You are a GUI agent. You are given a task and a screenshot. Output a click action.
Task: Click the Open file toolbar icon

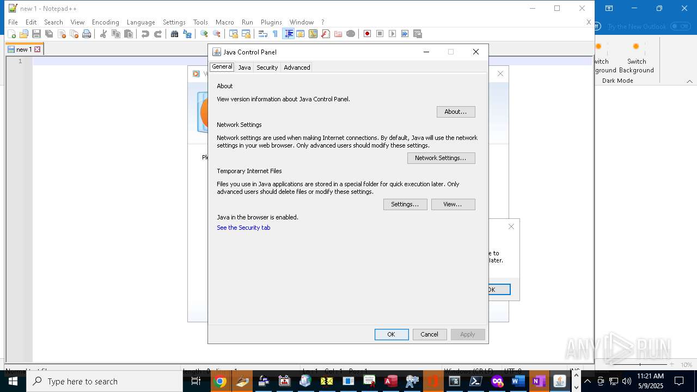pos(24,34)
